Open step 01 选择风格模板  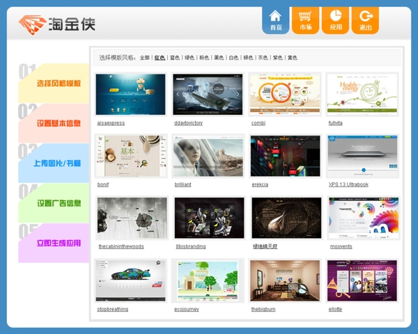[54, 83]
